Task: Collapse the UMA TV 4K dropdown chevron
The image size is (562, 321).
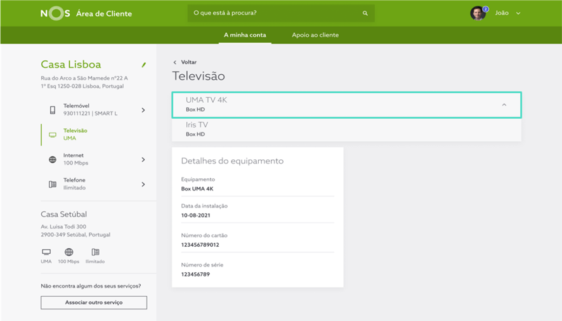Action: [x=504, y=105]
